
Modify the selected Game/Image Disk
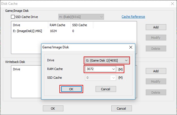point(156,38)
